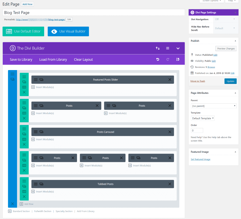This screenshot has width=241, height=219.
Task: Open Divi Builder settings hamburger icon
Action: 168,48
